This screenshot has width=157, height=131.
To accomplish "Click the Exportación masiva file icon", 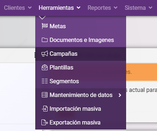I will [45, 122].
